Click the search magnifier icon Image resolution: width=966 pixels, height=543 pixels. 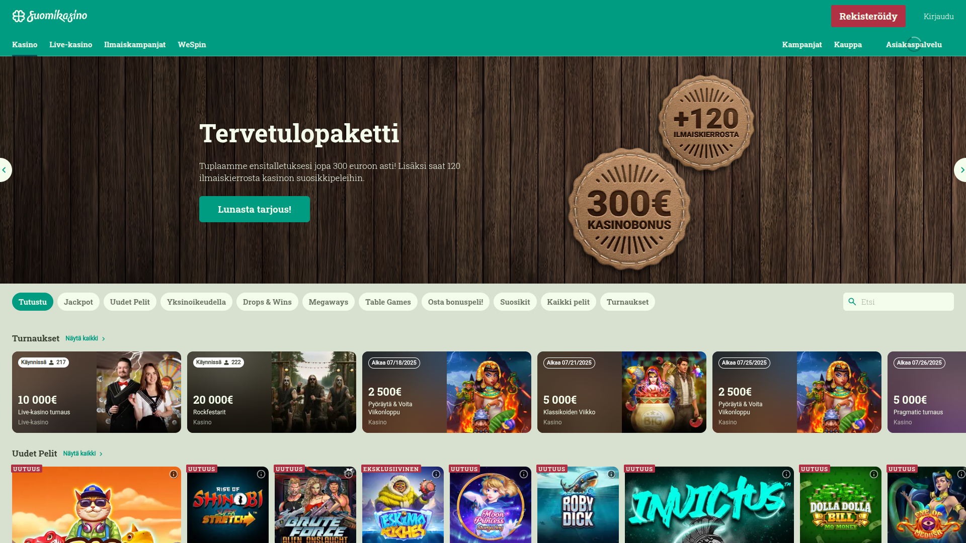click(852, 302)
